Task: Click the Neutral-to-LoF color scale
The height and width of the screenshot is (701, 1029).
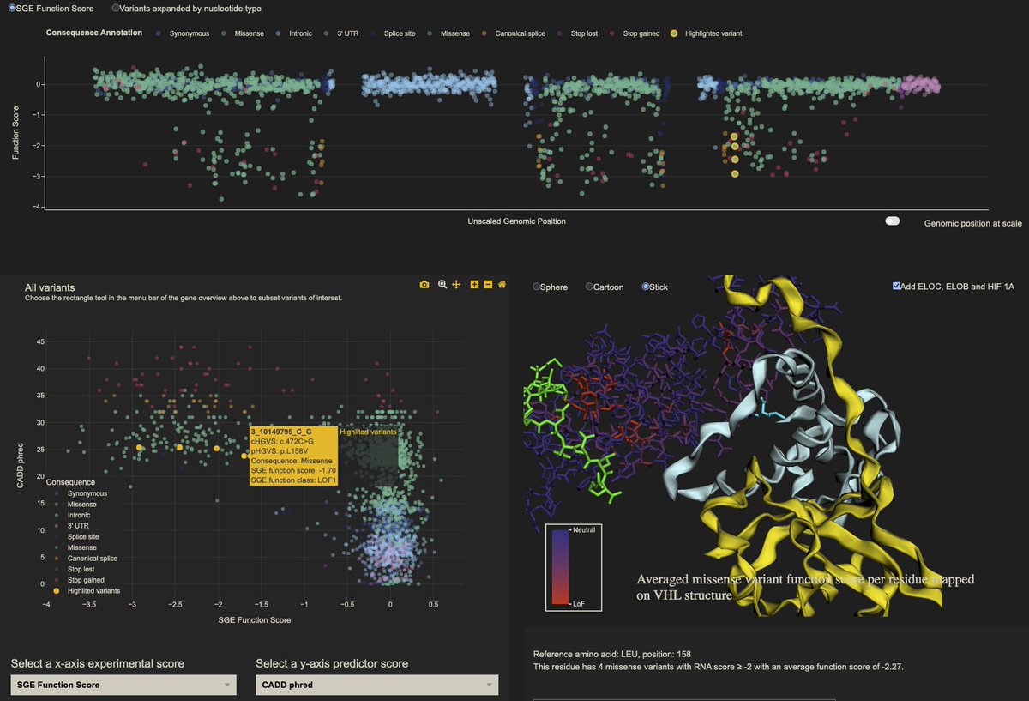Action: (x=573, y=566)
